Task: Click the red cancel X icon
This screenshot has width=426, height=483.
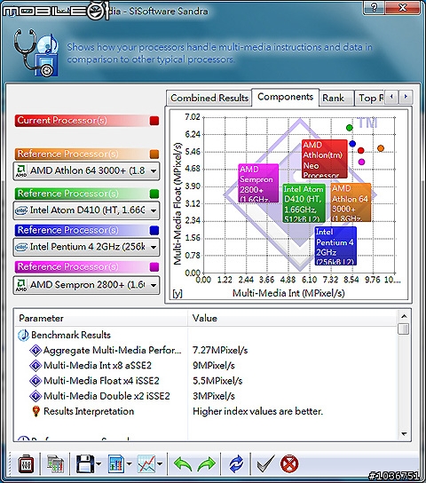Action: (289, 463)
